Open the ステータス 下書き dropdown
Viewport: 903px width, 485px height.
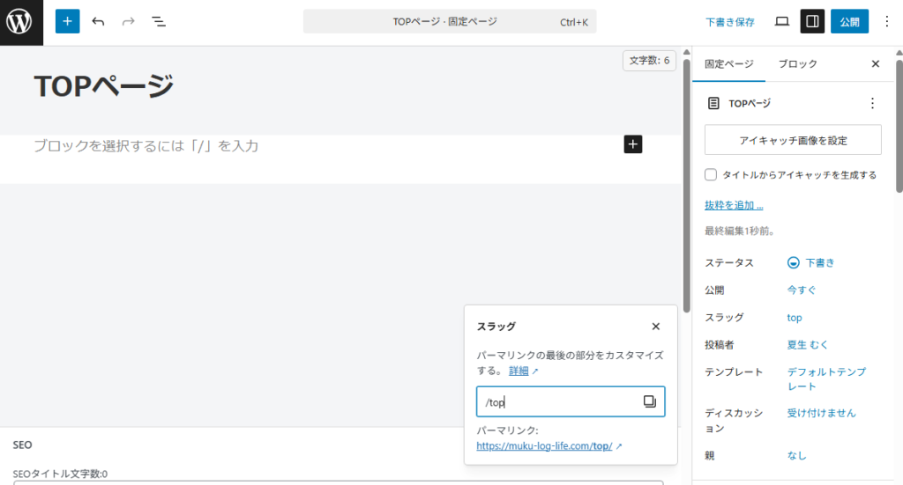pyautogui.click(x=811, y=262)
